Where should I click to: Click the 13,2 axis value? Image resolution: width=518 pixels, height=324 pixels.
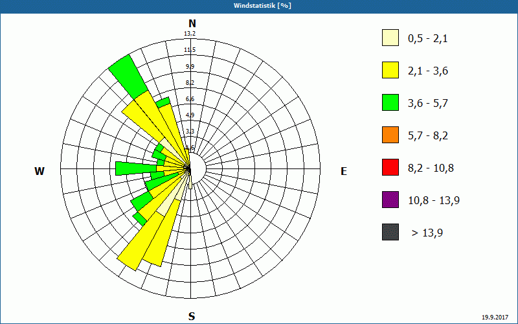pyautogui.click(x=190, y=34)
